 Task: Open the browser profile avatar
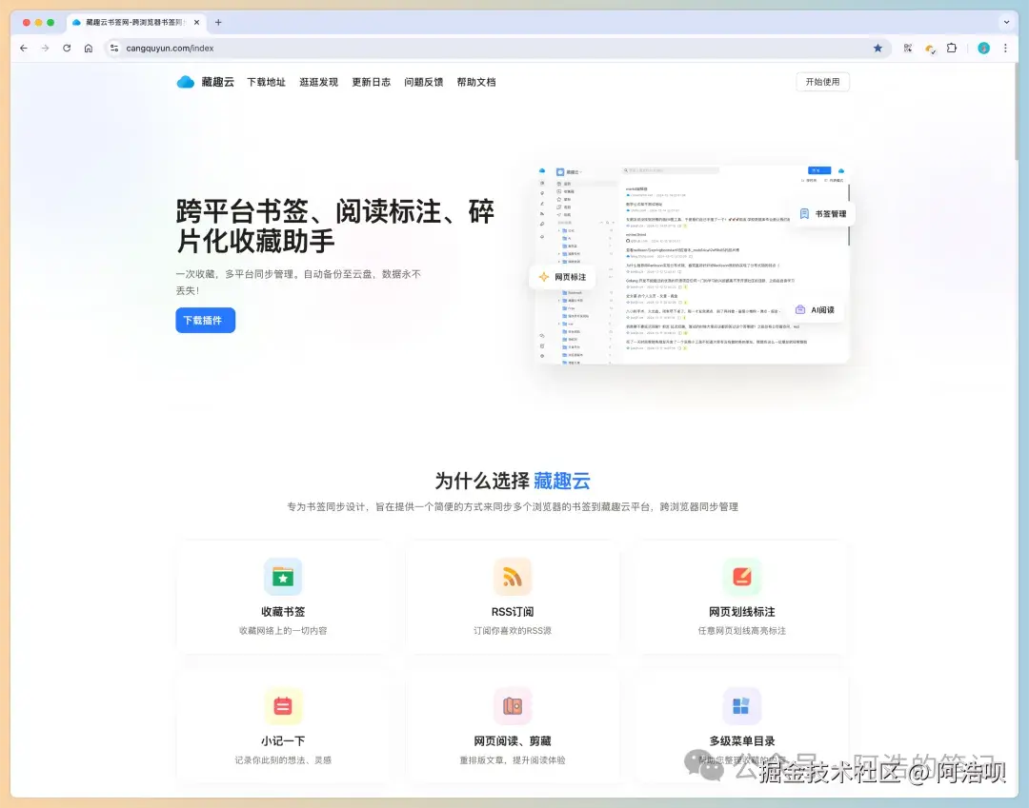(x=983, y=48)
